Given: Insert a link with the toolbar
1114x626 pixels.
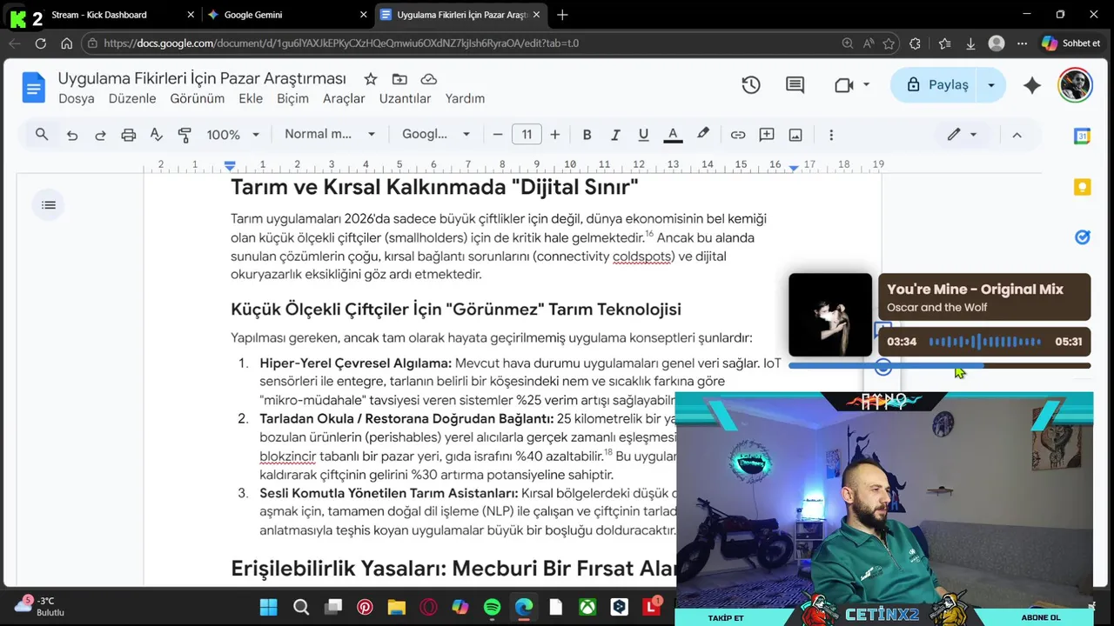Looking at the screenshot, I should (738, 135).
